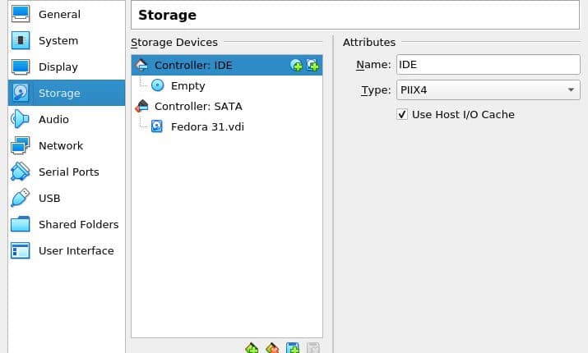Screen dimensions: 588x353
Task: Click the Type dropdown arrow
Action: coord(571,89)
